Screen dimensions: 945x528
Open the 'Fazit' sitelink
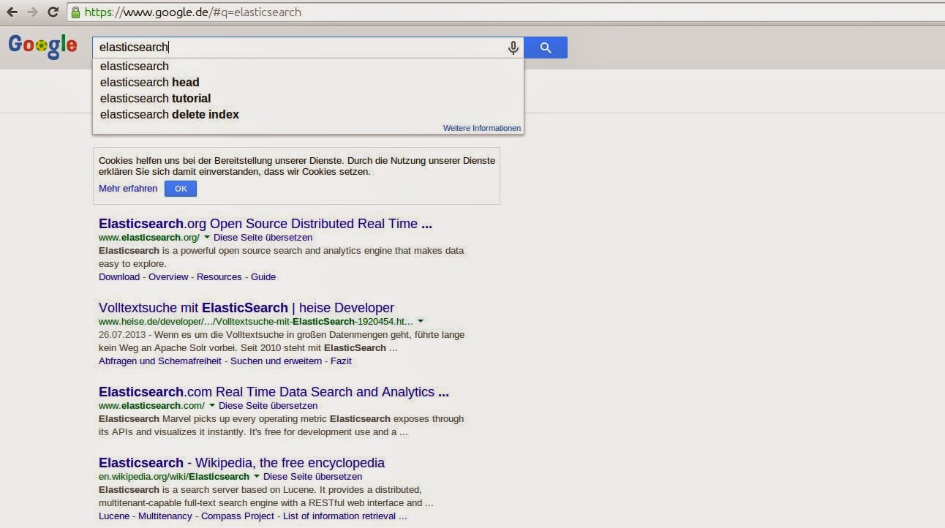tap(341, 361)
